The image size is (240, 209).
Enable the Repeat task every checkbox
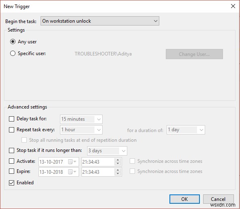point(11,130)
